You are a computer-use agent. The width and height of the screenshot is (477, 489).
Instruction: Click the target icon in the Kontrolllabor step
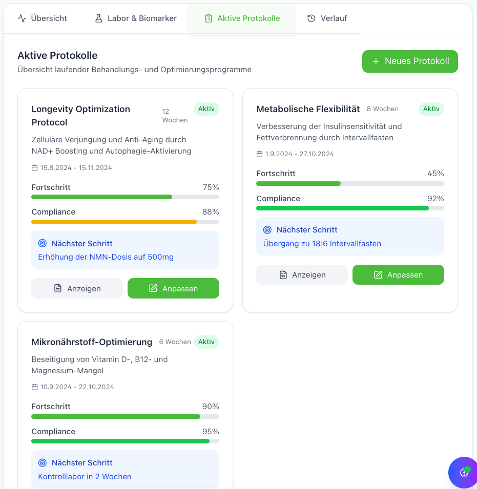pyautogui.click(x=43, y=463)
